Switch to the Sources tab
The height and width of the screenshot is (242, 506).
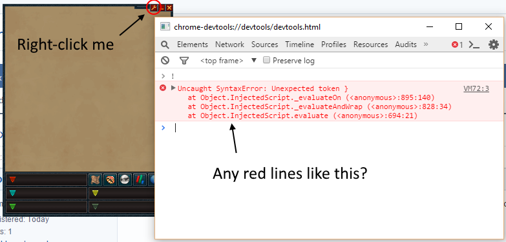(264, 45)
